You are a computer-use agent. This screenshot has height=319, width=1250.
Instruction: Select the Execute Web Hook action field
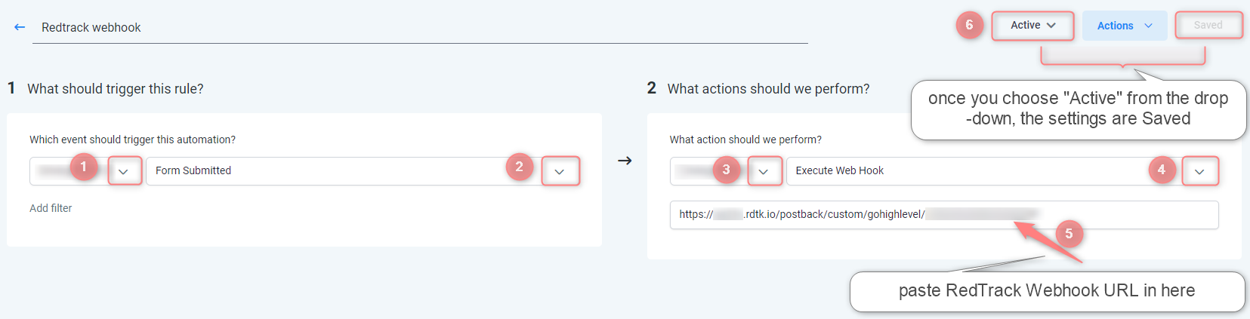click(1002, 171)
